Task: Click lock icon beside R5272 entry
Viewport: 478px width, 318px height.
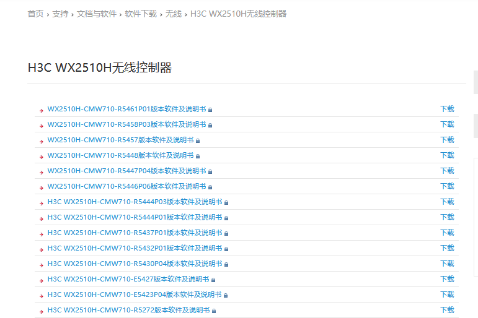Action: click(214, 311)
